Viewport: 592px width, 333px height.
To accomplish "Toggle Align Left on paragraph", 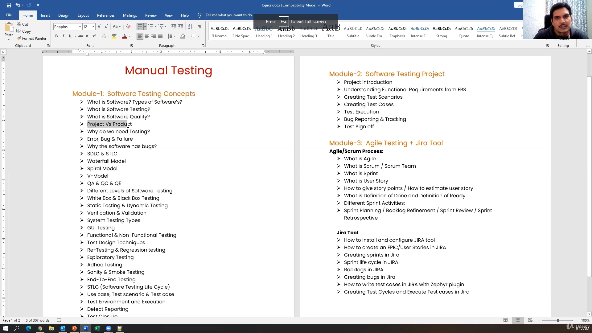I will 140,36.
